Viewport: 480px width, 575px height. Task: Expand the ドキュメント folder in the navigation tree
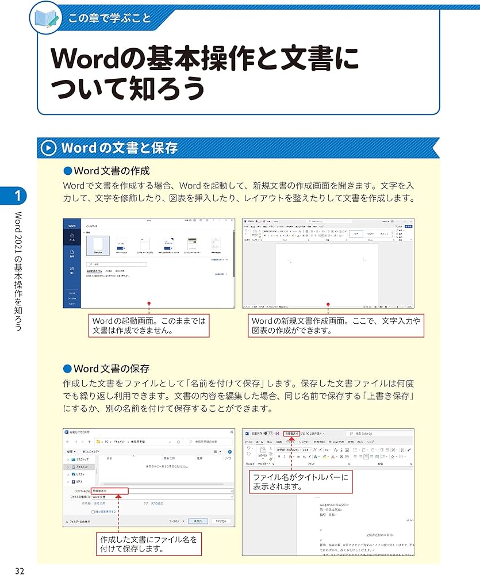(67, 467)
